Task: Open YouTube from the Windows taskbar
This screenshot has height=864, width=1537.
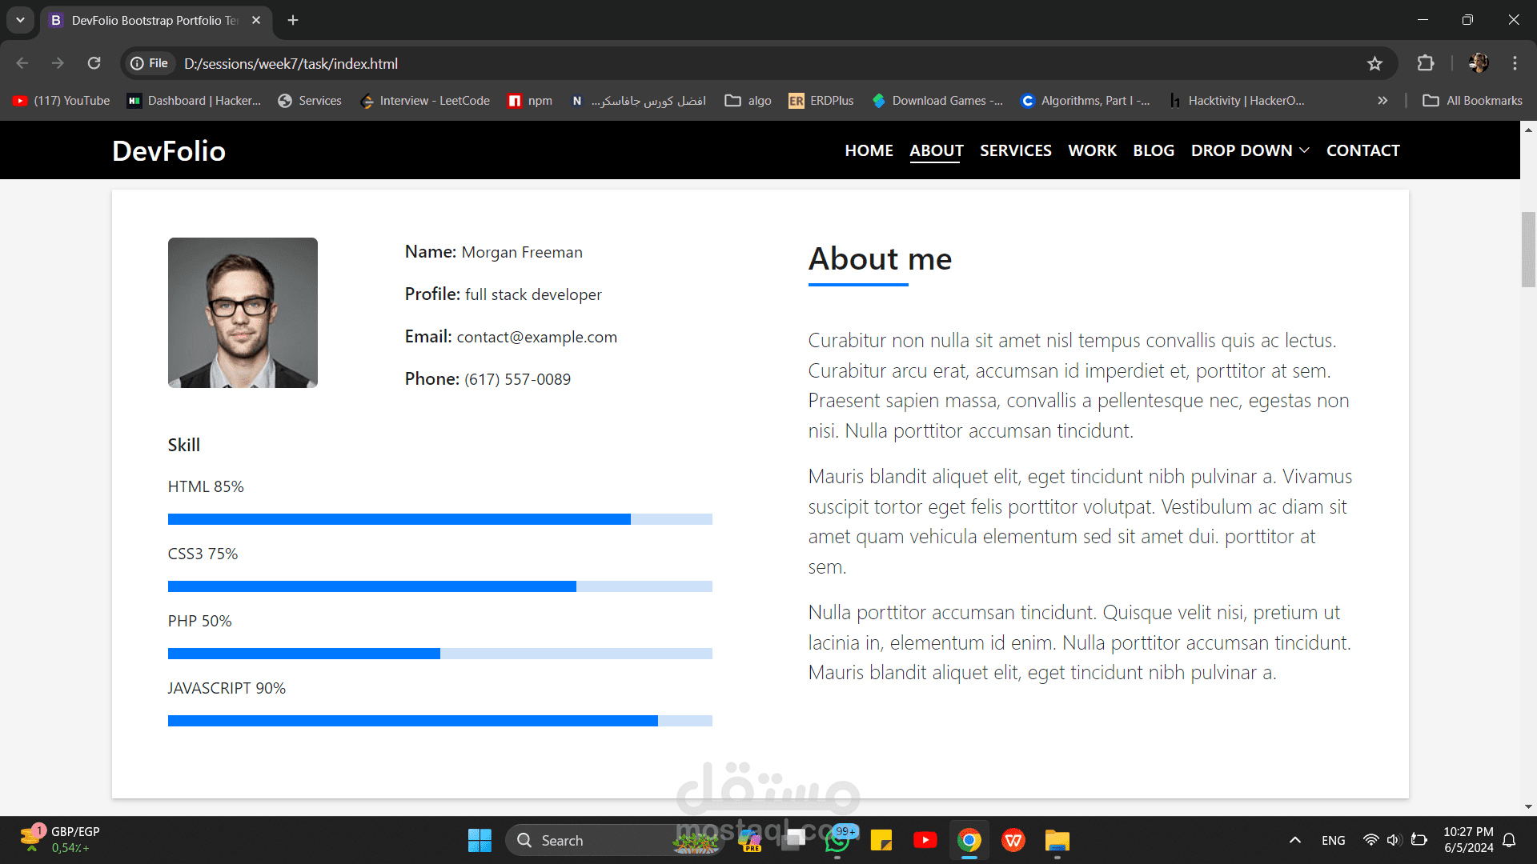Action: point(925,840)
